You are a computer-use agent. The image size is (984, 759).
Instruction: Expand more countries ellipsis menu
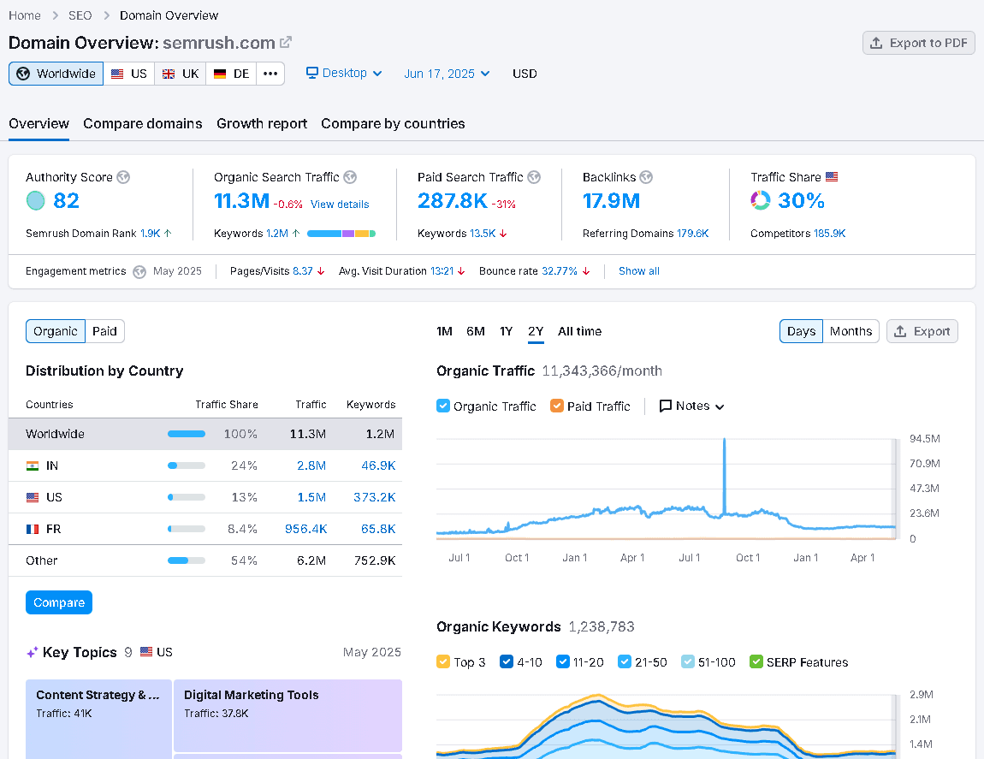(270, 74)
